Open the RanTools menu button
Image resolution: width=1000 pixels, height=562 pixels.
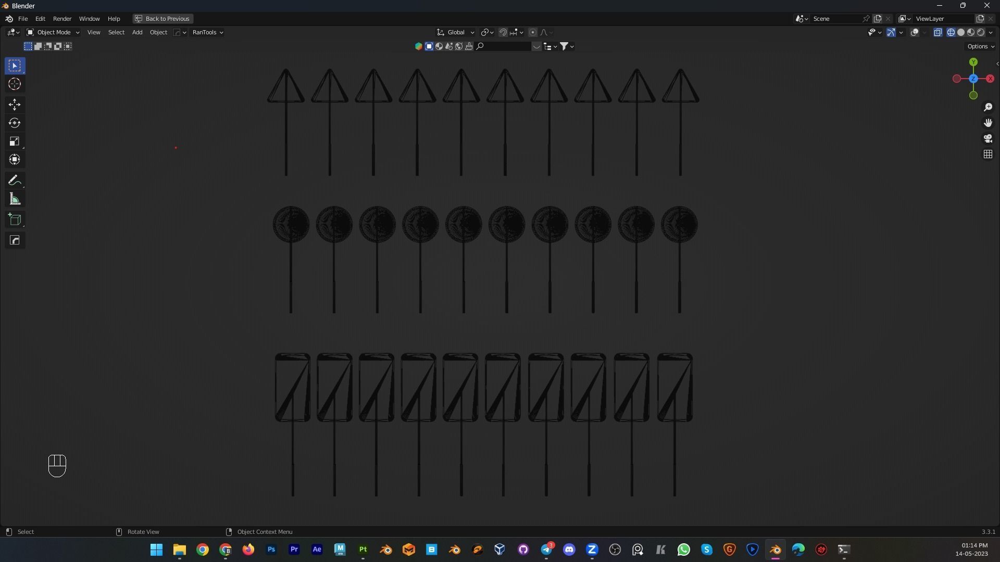pos(207,32)
